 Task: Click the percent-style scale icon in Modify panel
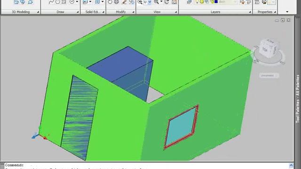[x=132, y=2]
